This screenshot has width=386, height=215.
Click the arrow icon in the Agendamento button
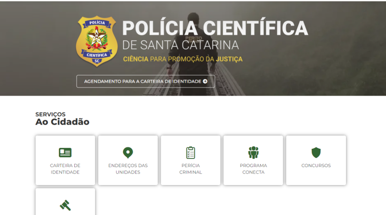(205, 81)
